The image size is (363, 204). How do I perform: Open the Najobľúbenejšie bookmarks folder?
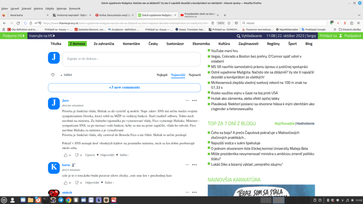[x=287, y=29]
